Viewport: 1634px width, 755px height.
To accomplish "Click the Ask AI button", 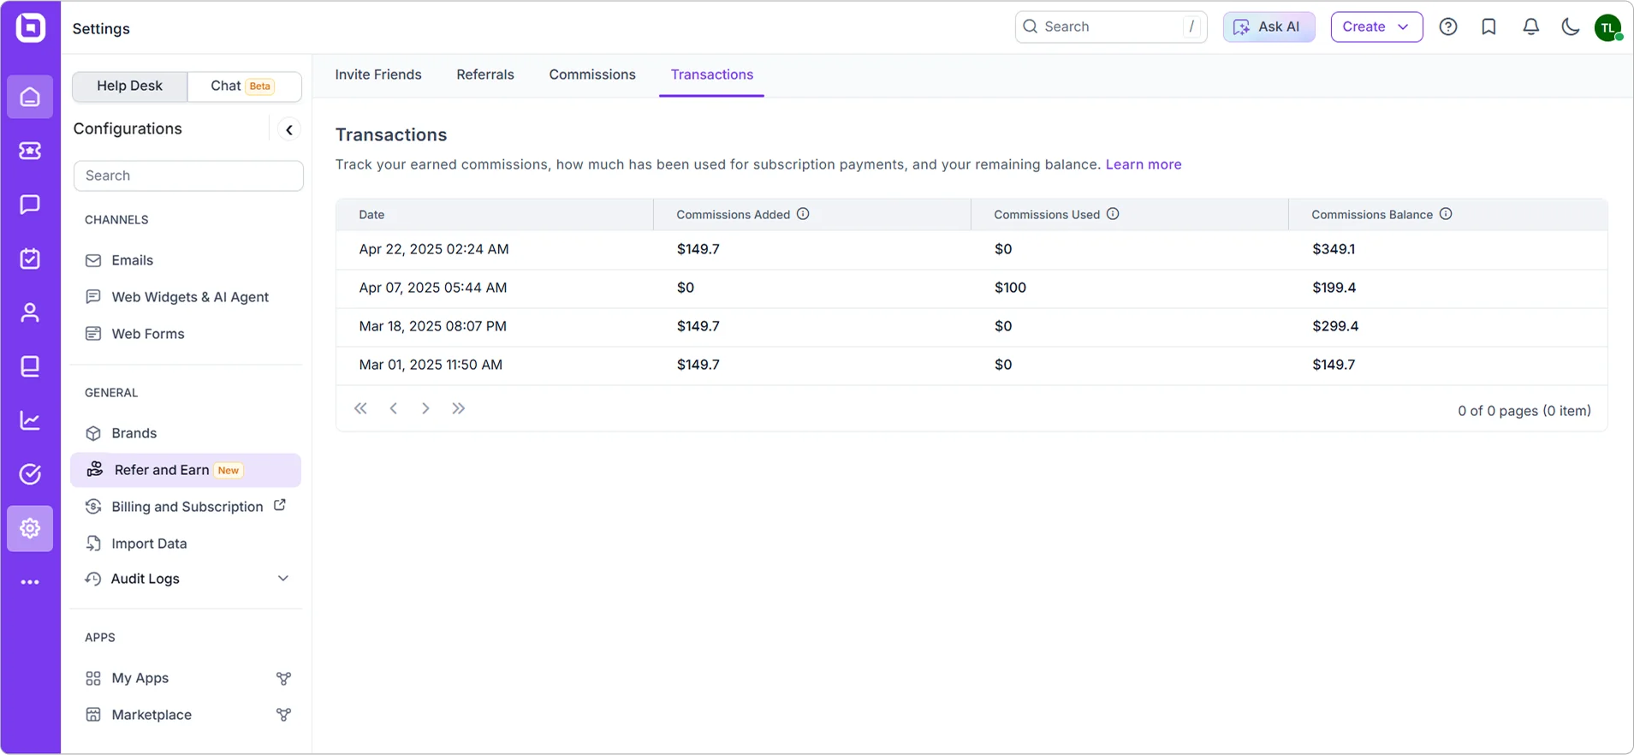I will [x=1269, y=27].
